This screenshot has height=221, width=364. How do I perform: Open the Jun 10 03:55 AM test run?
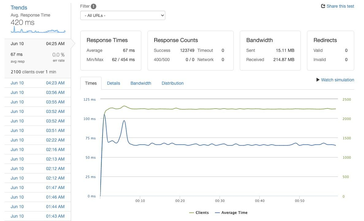point(38,102)
